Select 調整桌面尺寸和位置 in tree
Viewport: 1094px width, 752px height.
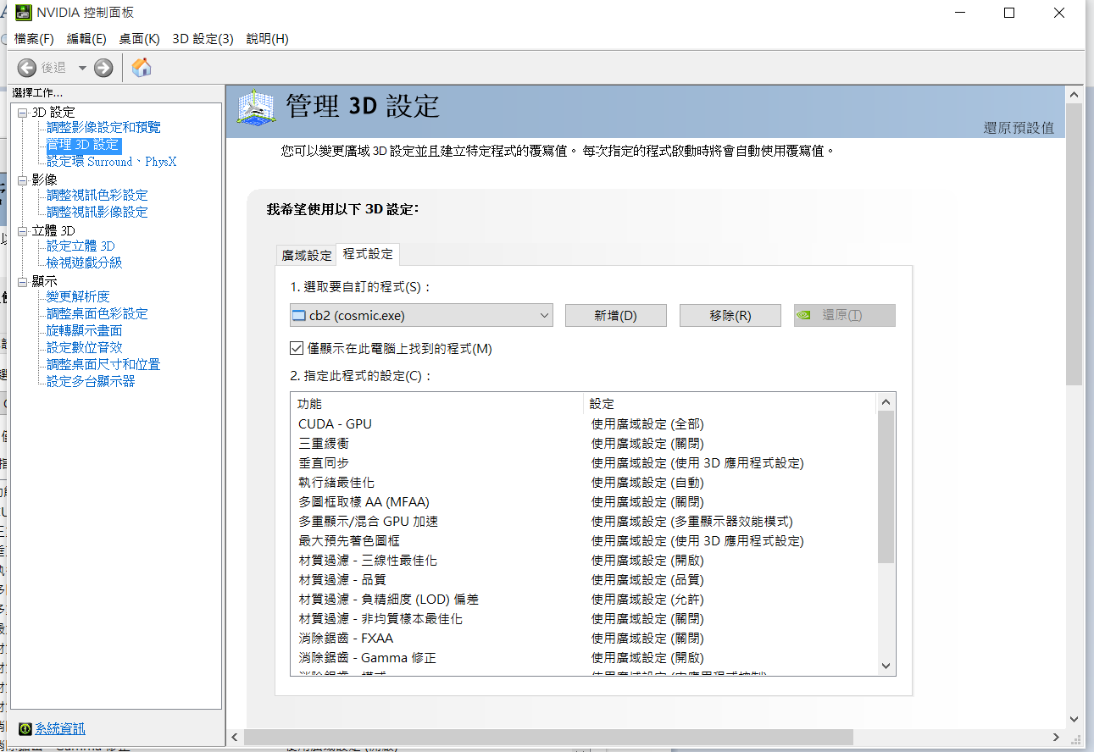[103, 364]
